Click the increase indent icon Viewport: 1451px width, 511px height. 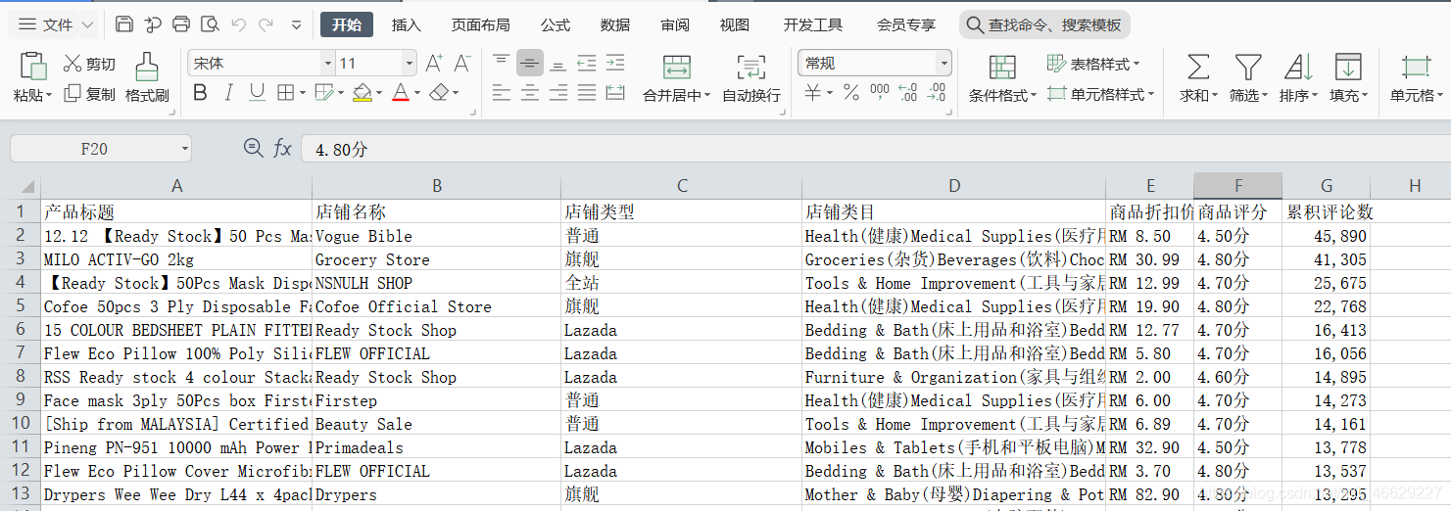coord(615,63)
